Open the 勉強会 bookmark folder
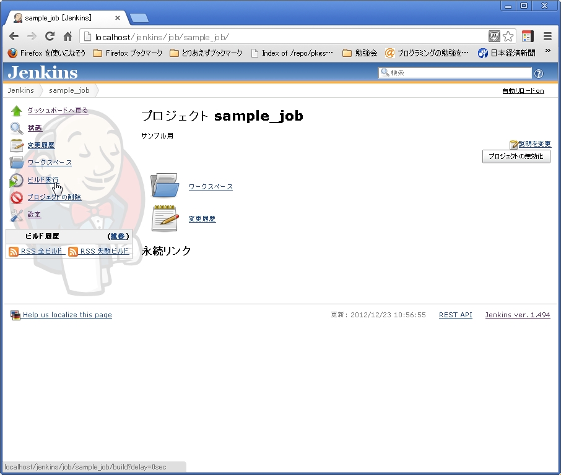Viewport: 561px width, 475px height. pos(360,53)
